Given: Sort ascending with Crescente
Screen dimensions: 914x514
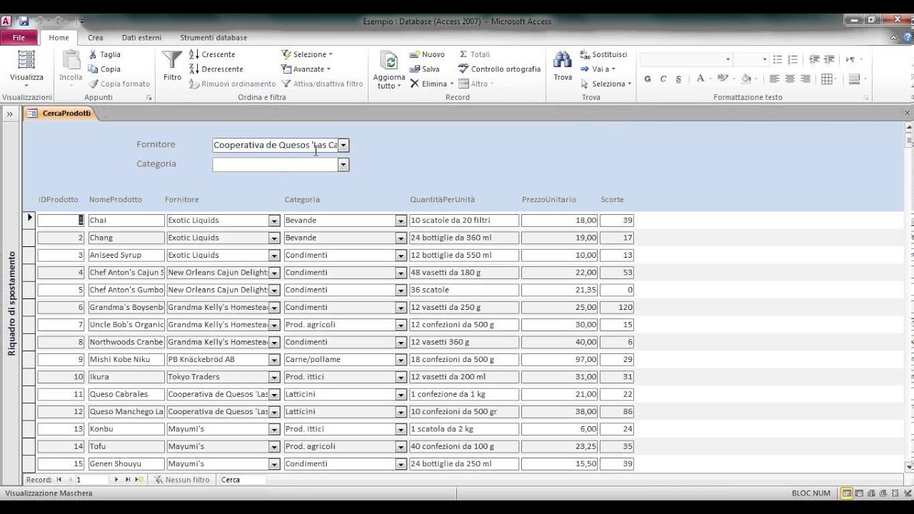Looking at the screenshot, I should pyautogui.click(x=212, y=54).
